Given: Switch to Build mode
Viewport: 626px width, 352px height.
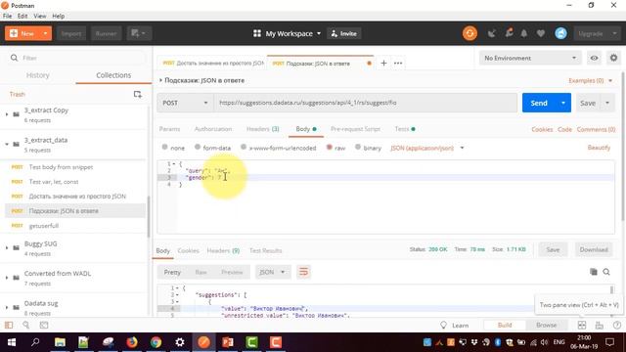Looking at the screenshot, I should [x=505, y=326].
